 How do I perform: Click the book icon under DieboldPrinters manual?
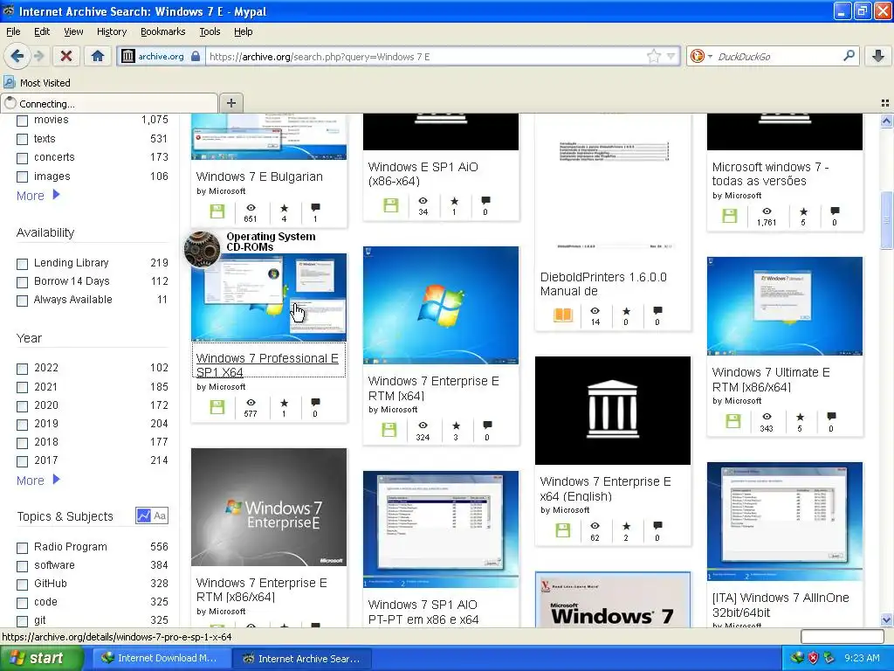[x=563, y=315]
